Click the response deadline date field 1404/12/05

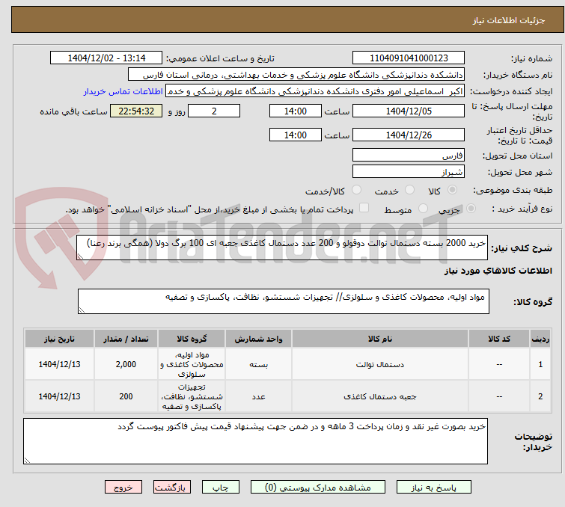coord(409,111)
